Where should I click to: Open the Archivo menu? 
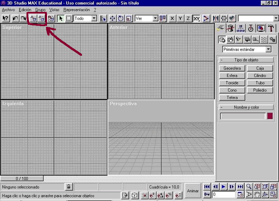tap(8, 10)
